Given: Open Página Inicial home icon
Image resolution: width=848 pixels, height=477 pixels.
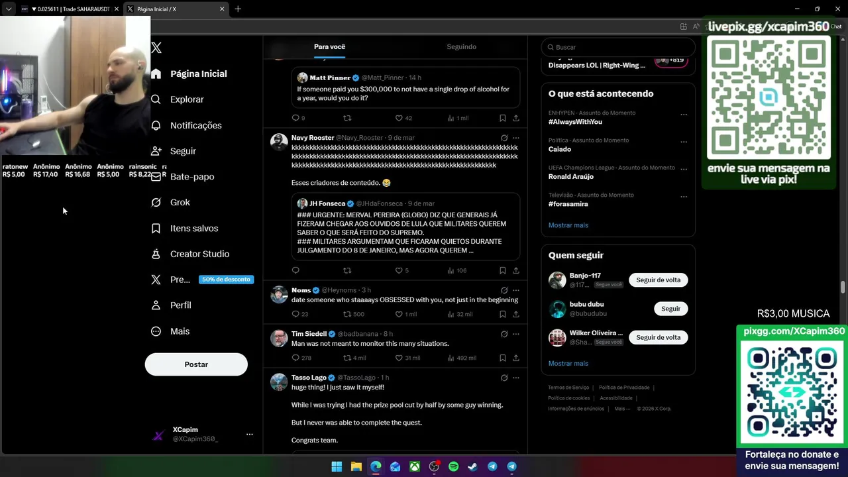Looking at the screenshot, I should coord(156,74).
